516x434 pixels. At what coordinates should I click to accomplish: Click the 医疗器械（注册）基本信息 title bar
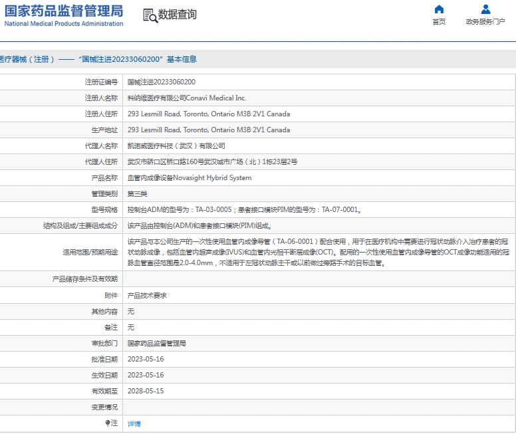pos(258,59)
